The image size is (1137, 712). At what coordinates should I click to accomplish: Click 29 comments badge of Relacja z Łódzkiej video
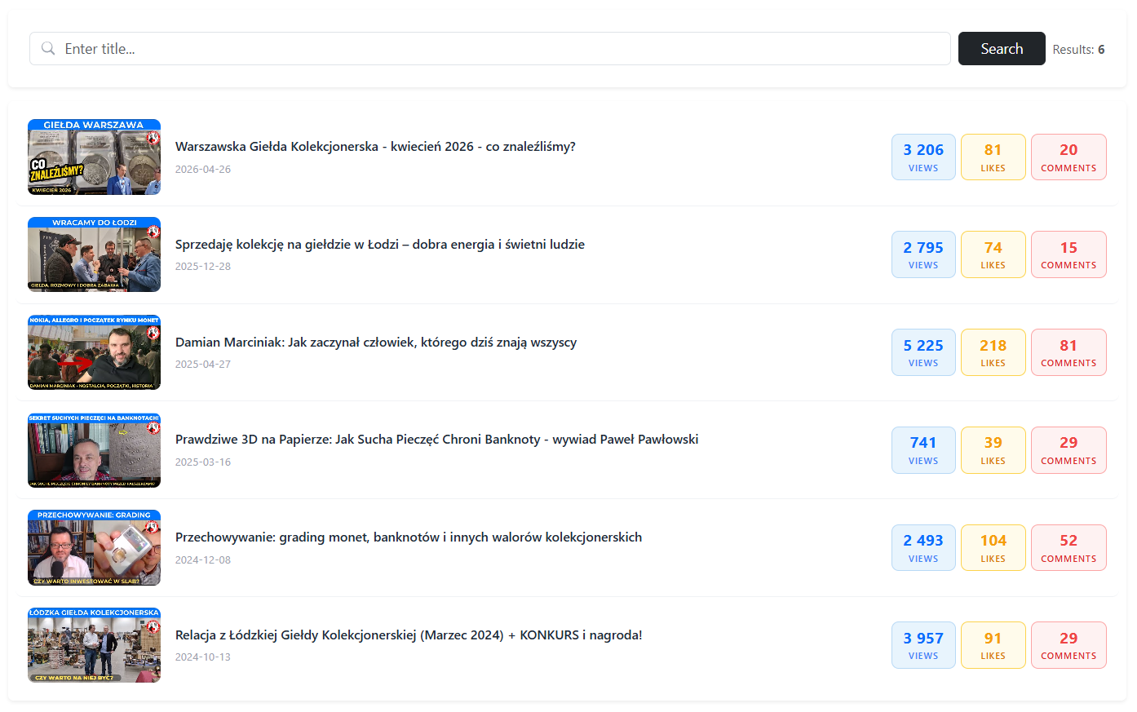[1068, 645]
